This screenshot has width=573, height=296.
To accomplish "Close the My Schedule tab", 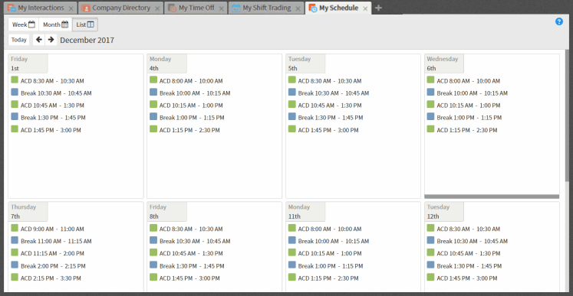I will (x=364, y=8).
